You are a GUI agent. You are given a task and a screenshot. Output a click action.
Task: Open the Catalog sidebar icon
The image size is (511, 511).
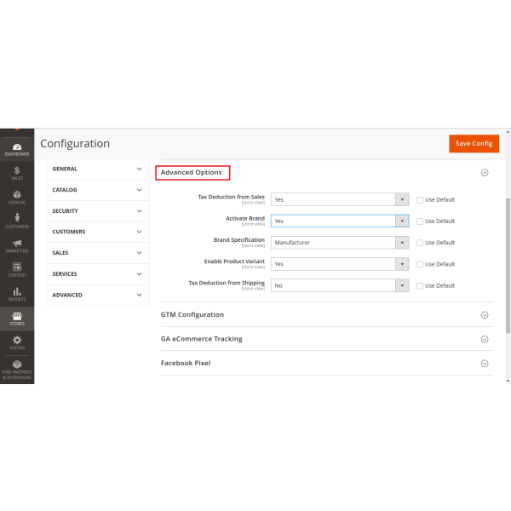(17, 197)
